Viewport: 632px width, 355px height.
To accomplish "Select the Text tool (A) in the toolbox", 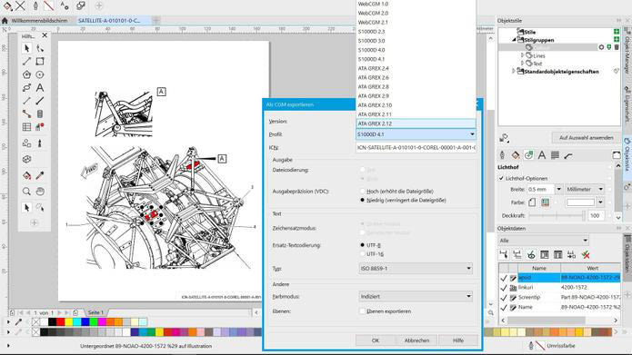I will 40,88.
